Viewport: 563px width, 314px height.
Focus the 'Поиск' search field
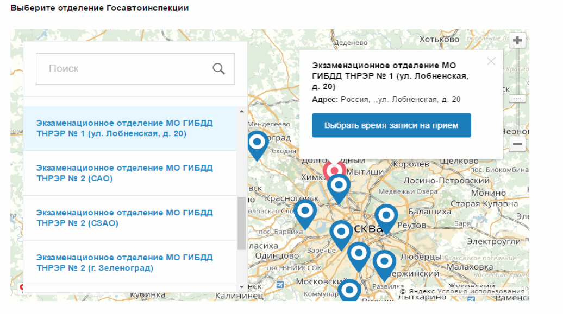pos(125,69)
